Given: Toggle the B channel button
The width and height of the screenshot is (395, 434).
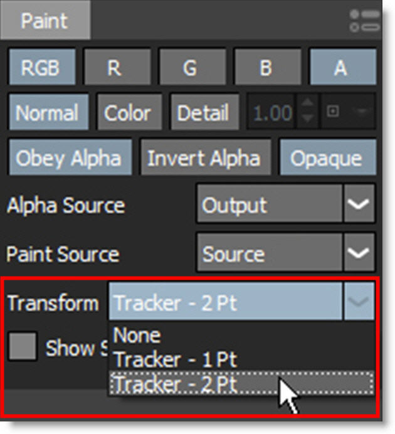Looking at the screenshot, I should tap(265, 68).
